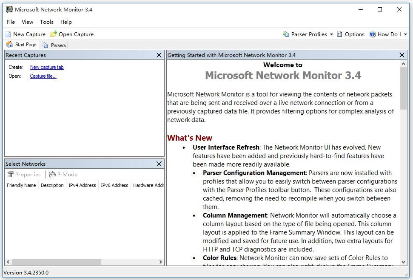
Task: Click the scroll left arrow in Select Networks
Action: (8, 262)
